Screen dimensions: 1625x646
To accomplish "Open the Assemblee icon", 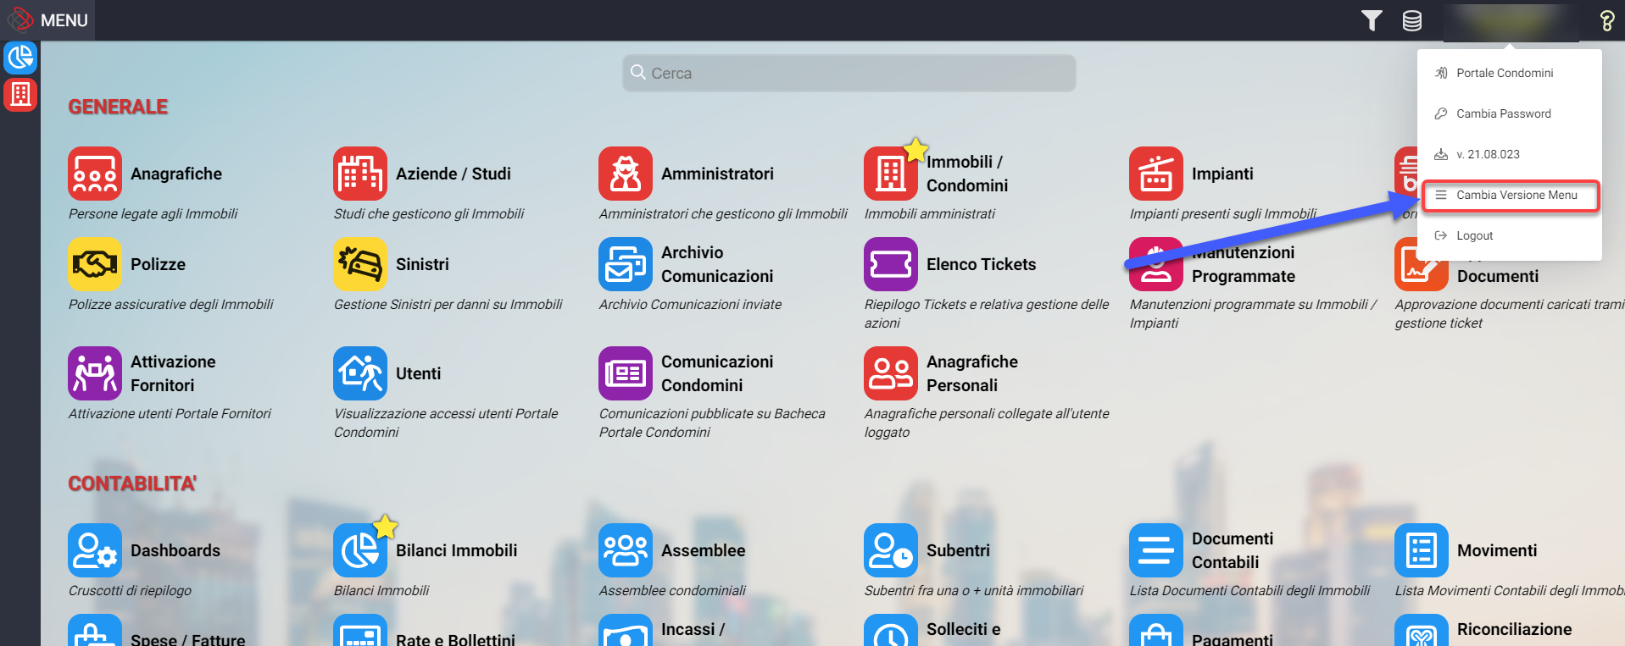I will pyautogui.click(x=626, y=550).
